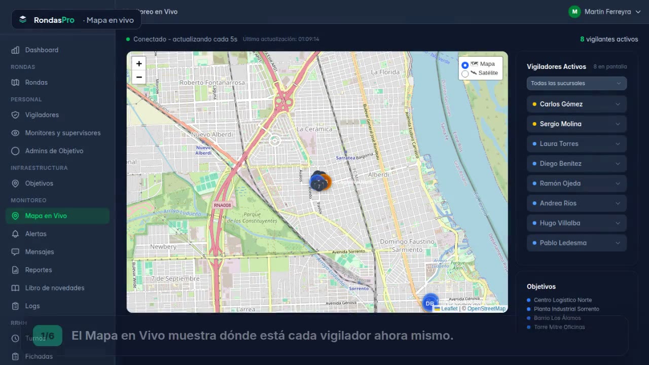Screen dimensions: 649x365
Task: Select the DB guard marker on the map
Action: (x=430, y=303)
